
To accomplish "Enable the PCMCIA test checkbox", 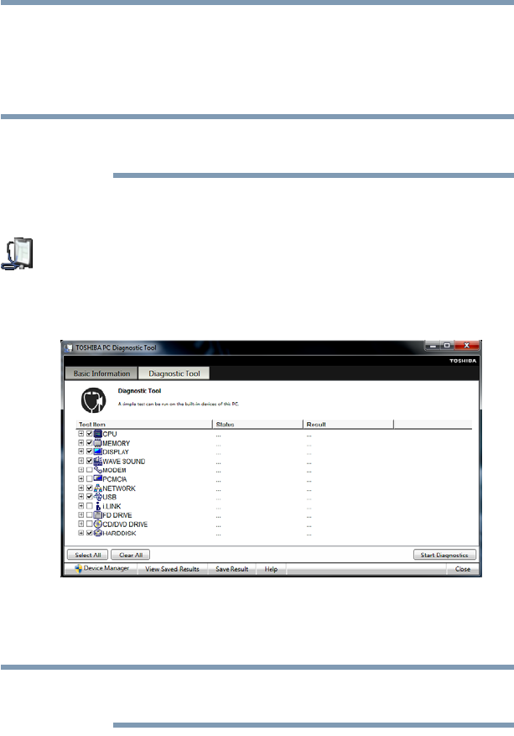I will tap(89, 478).
